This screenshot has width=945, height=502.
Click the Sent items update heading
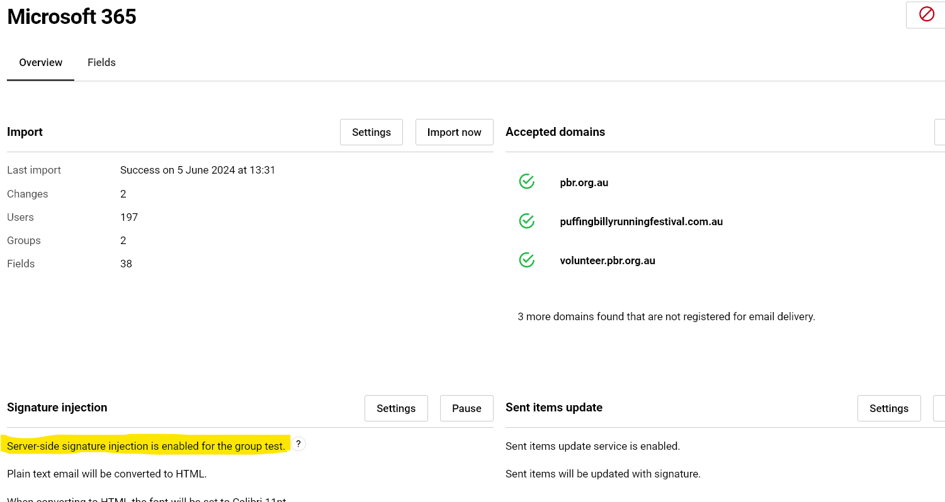554,408
